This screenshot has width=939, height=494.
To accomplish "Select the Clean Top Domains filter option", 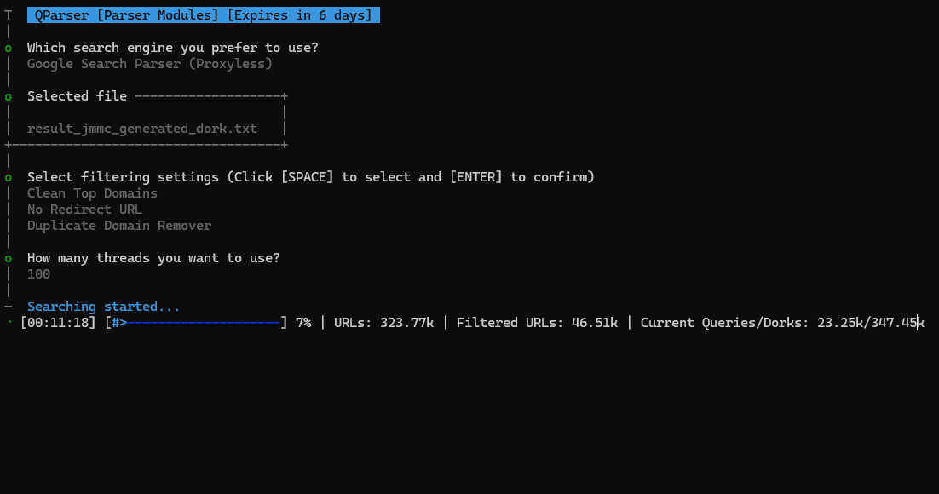I will (x=92, y=193).
